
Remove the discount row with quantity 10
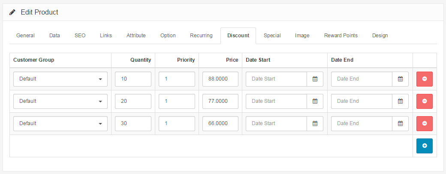click(425, 79)
